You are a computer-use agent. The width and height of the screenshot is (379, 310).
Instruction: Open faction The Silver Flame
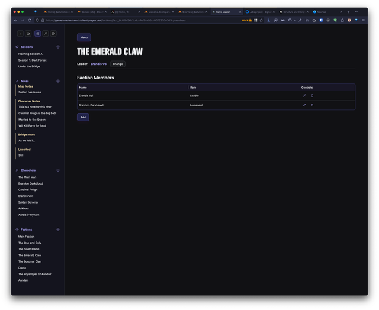tap(28, 249)
